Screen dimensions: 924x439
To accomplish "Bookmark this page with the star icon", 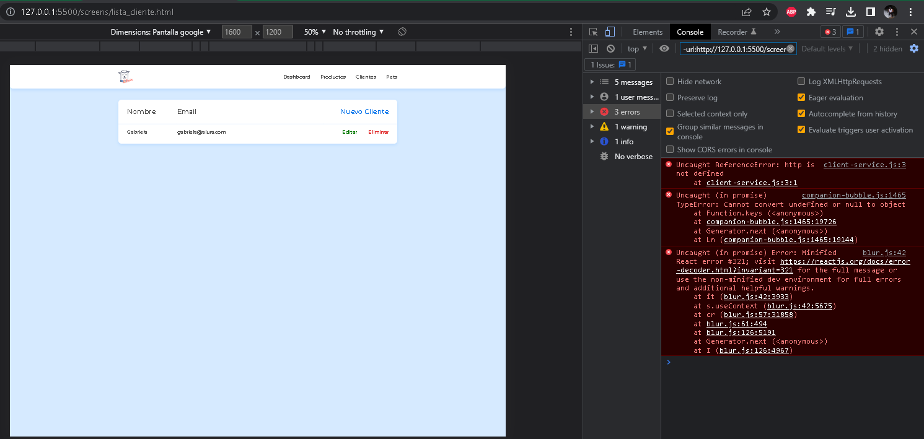I will 767,12.
